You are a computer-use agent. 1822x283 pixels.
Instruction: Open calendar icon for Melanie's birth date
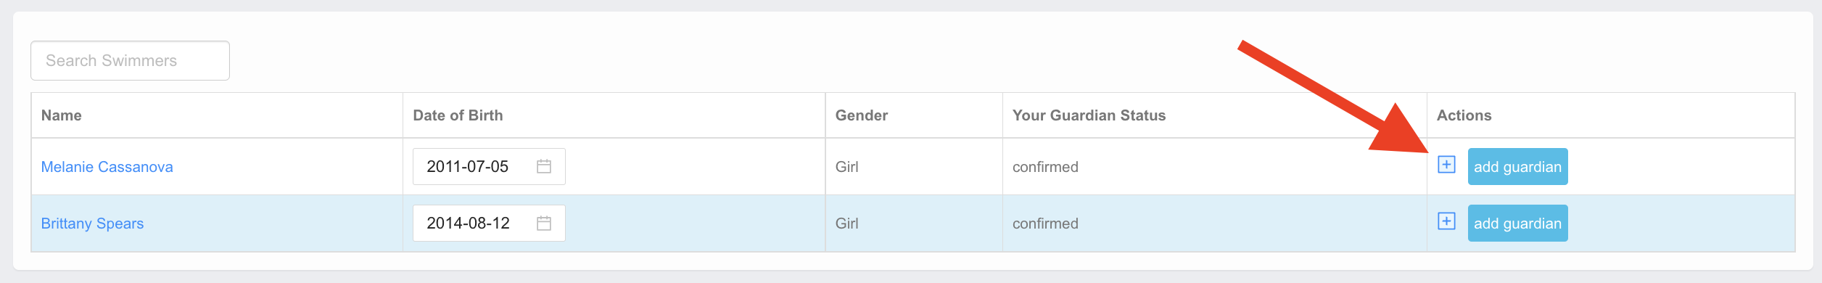tap(544, 166)
